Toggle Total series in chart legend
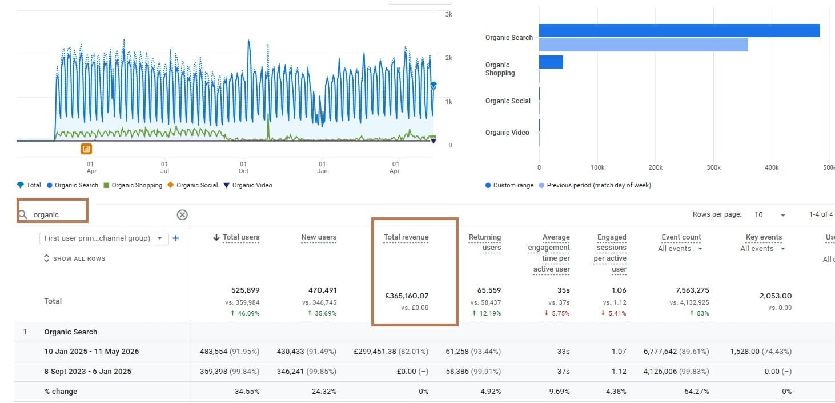Image resolution: width=835 pixels, height=403 pixels. [29, 185]
